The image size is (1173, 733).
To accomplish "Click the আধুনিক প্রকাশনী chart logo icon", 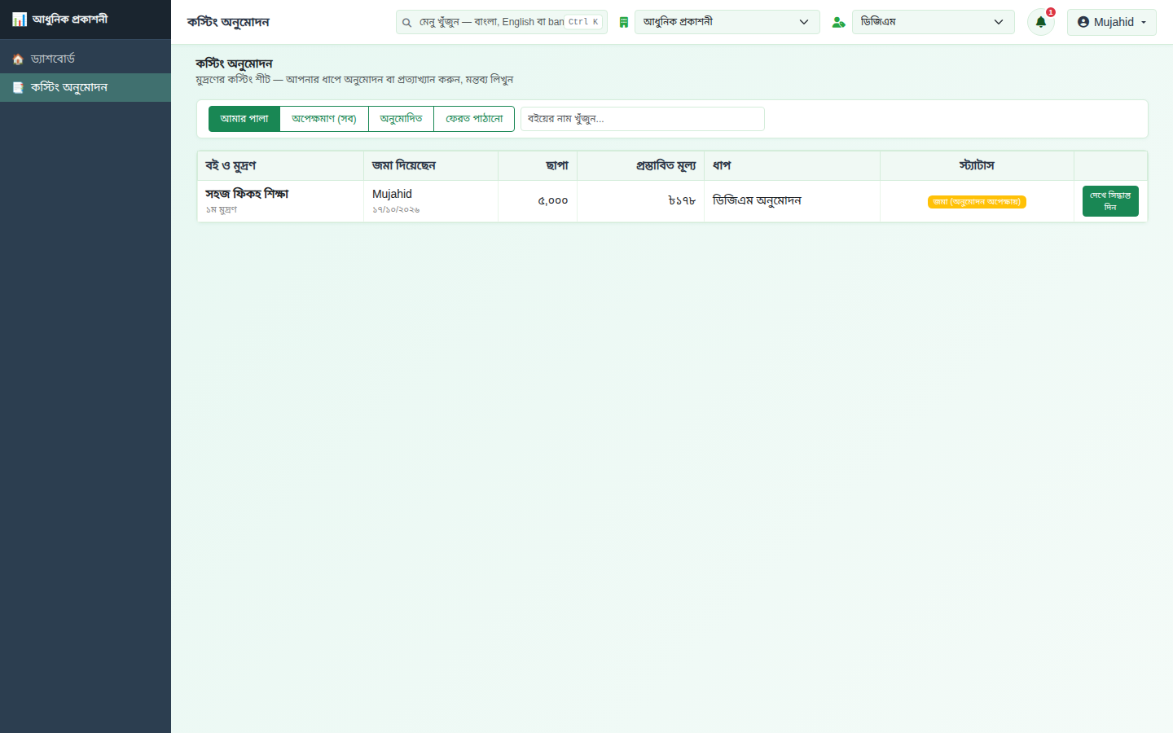I will tap(20, 19).
